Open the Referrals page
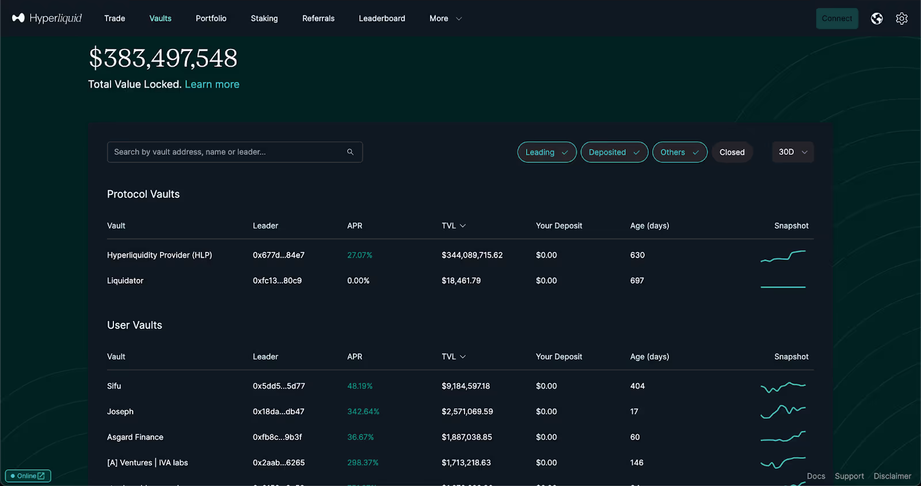This screenshot has width=921, height=486. (318, 18)
